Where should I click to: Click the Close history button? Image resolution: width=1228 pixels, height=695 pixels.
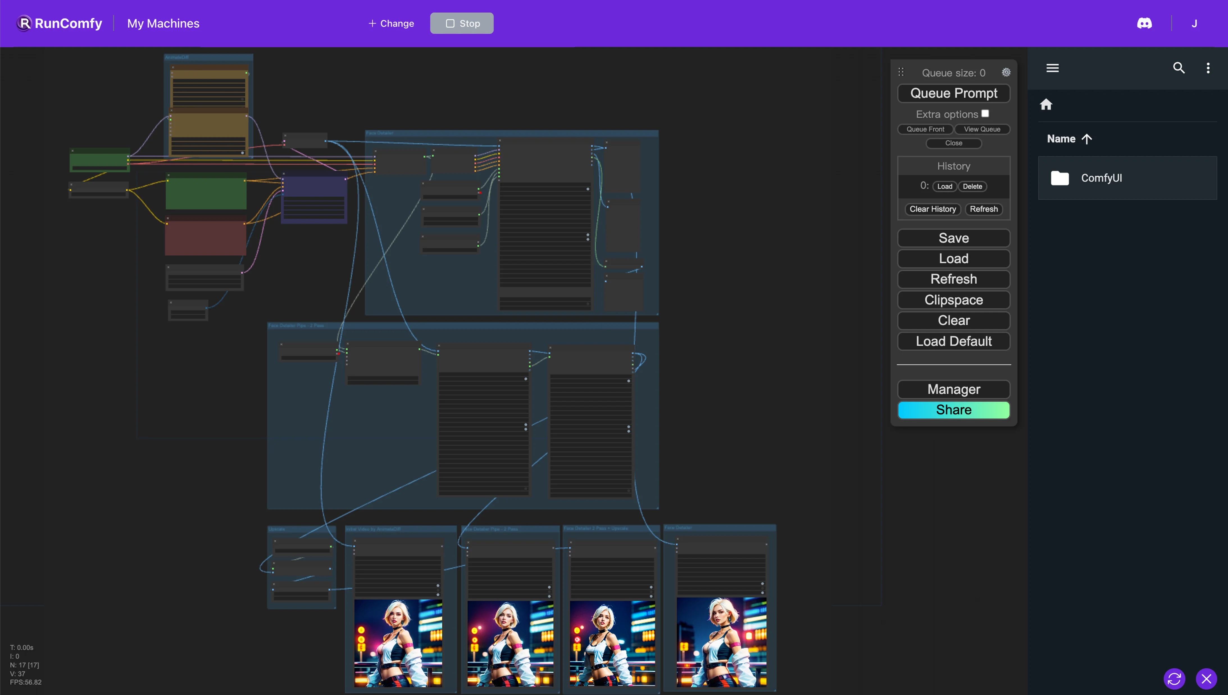pos(954,143)
